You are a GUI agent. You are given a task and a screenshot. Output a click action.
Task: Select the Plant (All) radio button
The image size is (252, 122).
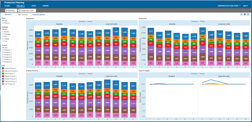tap(3, 21)
